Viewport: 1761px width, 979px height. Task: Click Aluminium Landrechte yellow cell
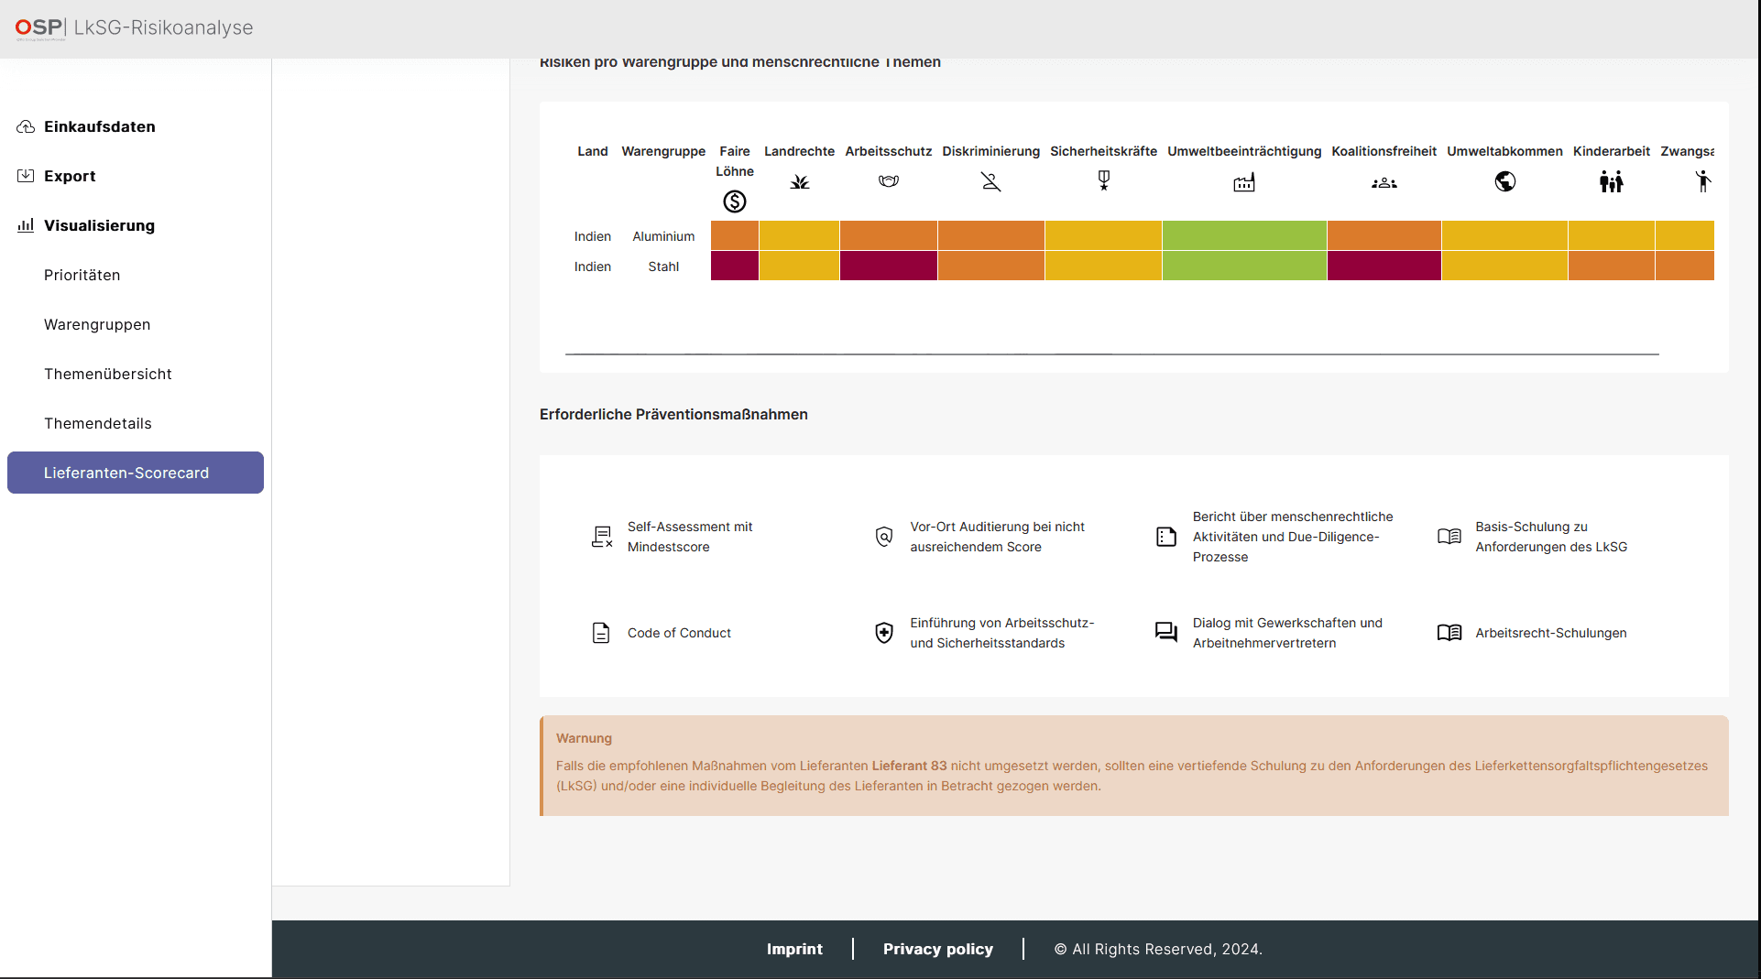pyautogui.click(x=800, y=235)
